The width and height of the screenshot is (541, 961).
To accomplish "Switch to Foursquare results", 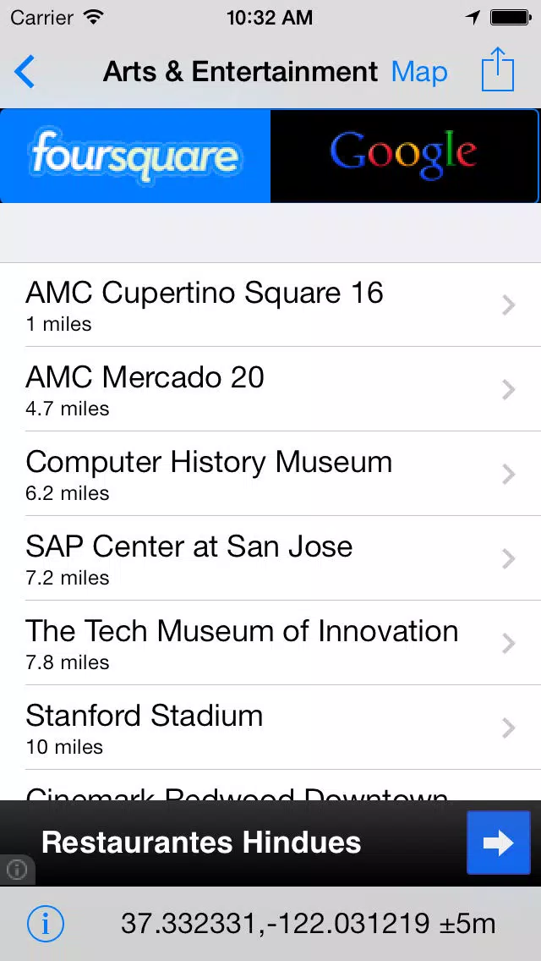I will [135, 157].
